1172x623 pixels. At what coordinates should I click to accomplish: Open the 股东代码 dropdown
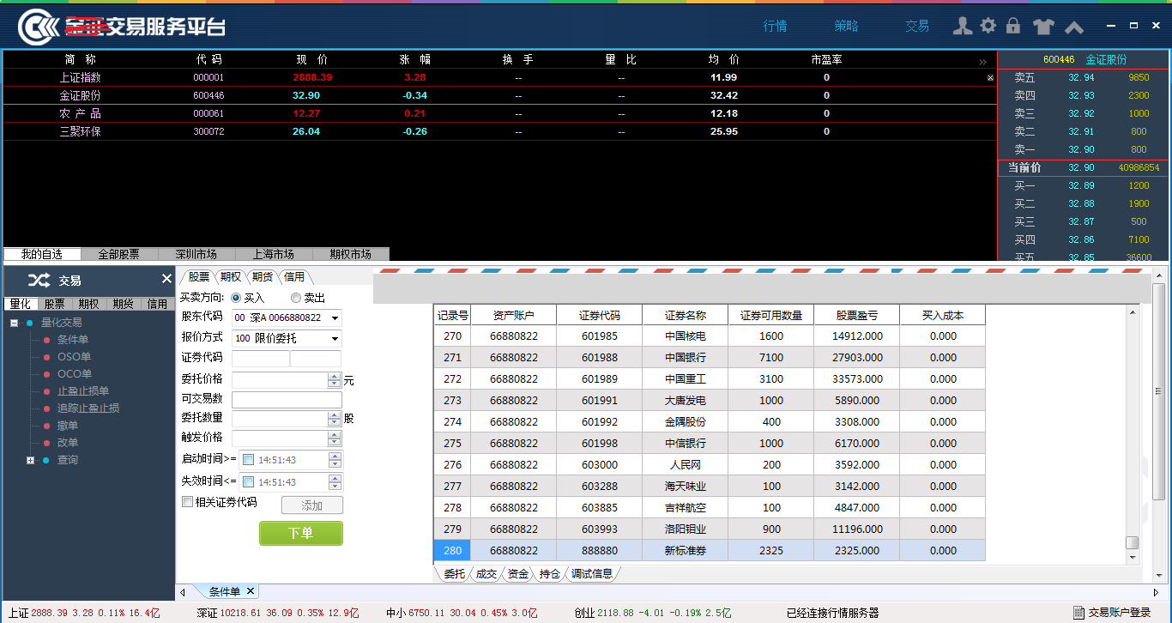coord(334,318)
